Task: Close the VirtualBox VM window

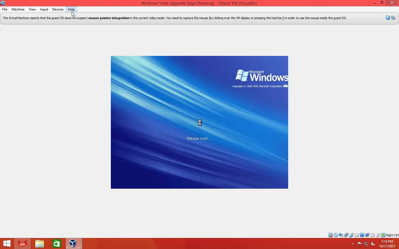Action: point(392,3)
